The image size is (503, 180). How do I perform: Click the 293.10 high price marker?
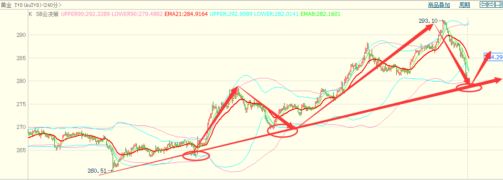(x=428, y=21)
